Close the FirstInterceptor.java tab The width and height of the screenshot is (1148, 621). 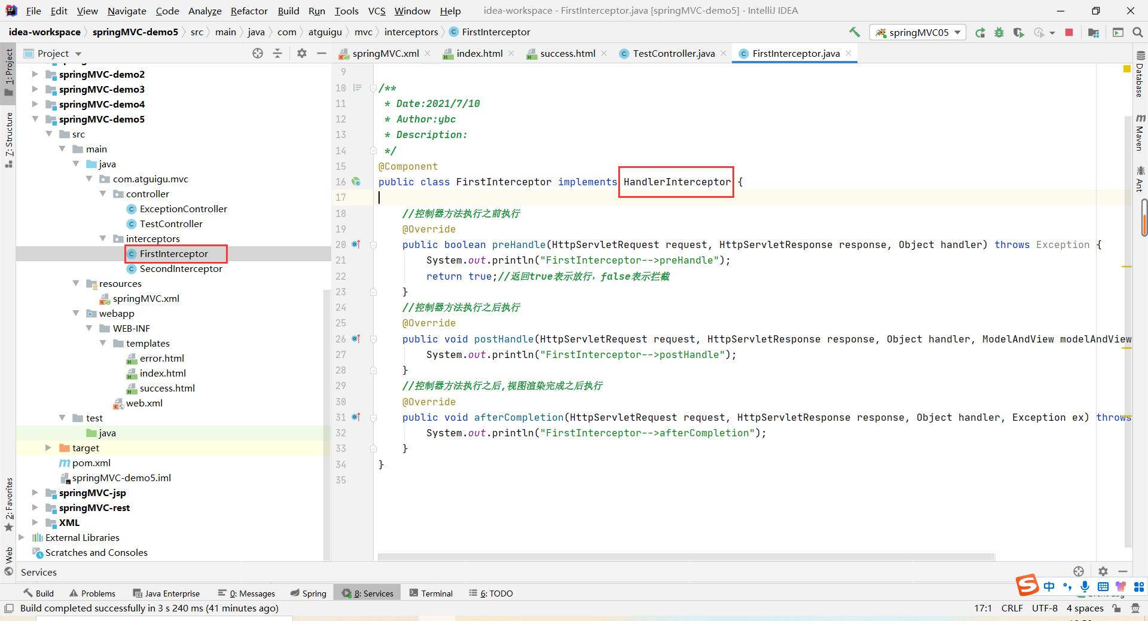tap(848, 53)
